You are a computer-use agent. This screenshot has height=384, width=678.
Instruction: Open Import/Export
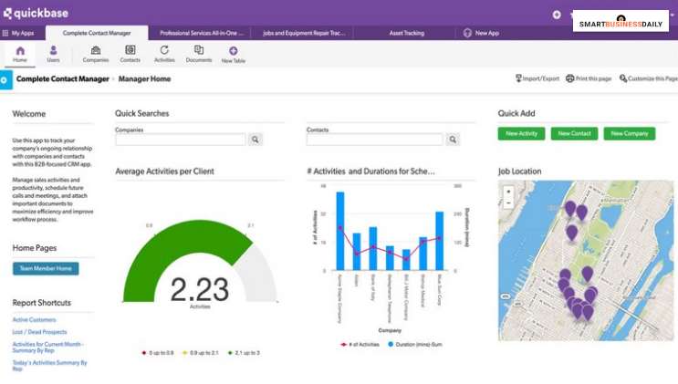(537, 78)
